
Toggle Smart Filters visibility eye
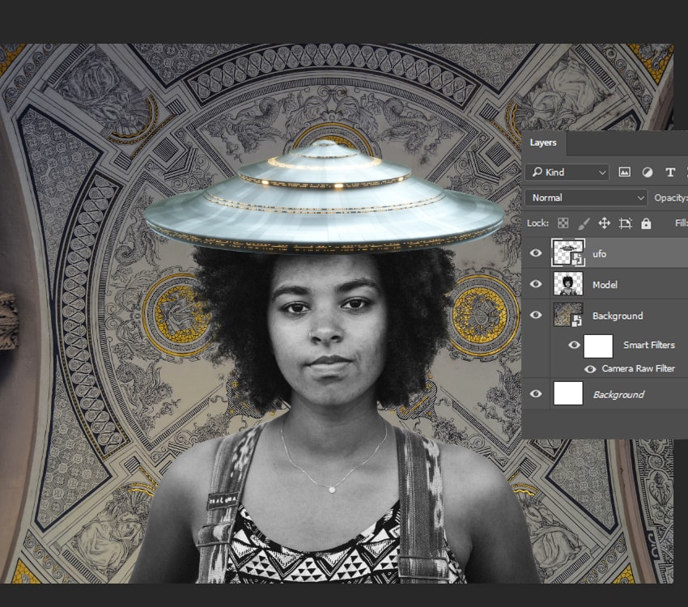click(574, 345)
